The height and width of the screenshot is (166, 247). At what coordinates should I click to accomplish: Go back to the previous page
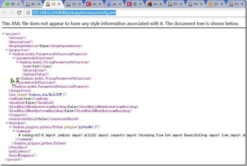[x=4, y=13]
